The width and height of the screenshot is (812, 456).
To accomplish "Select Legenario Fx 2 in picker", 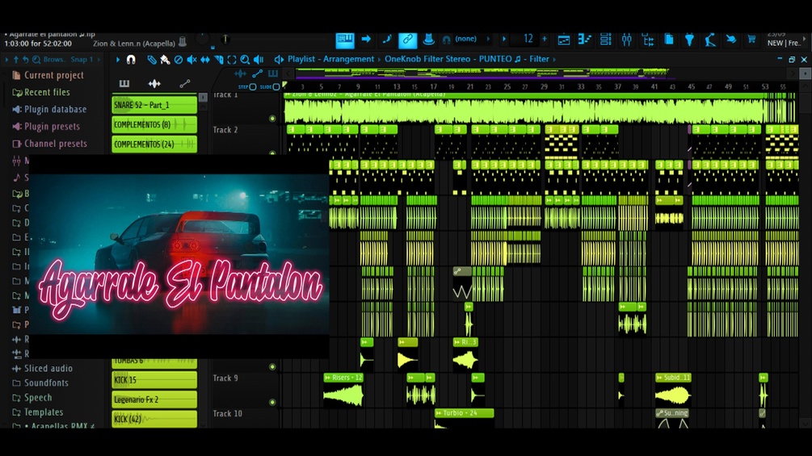I will pos(154,400).
